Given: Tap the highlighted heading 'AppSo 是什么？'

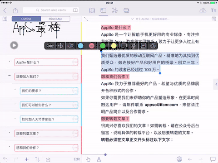Looking at the screenshot, I should (116, 28).
